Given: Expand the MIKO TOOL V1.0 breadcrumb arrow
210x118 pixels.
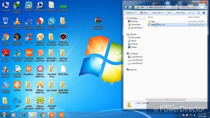Looking at the screenshot, I should [x=164, y=7].
